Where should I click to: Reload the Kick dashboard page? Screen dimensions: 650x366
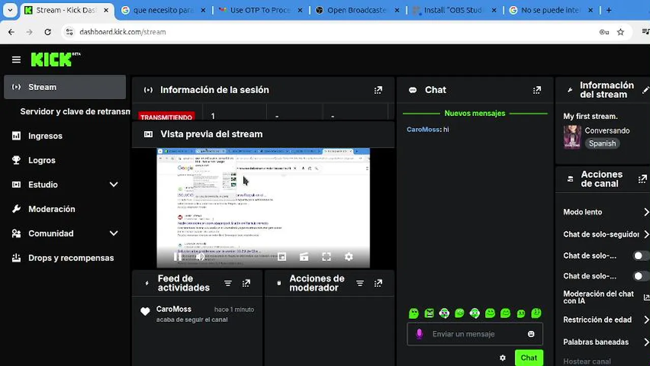pos(47,32)
